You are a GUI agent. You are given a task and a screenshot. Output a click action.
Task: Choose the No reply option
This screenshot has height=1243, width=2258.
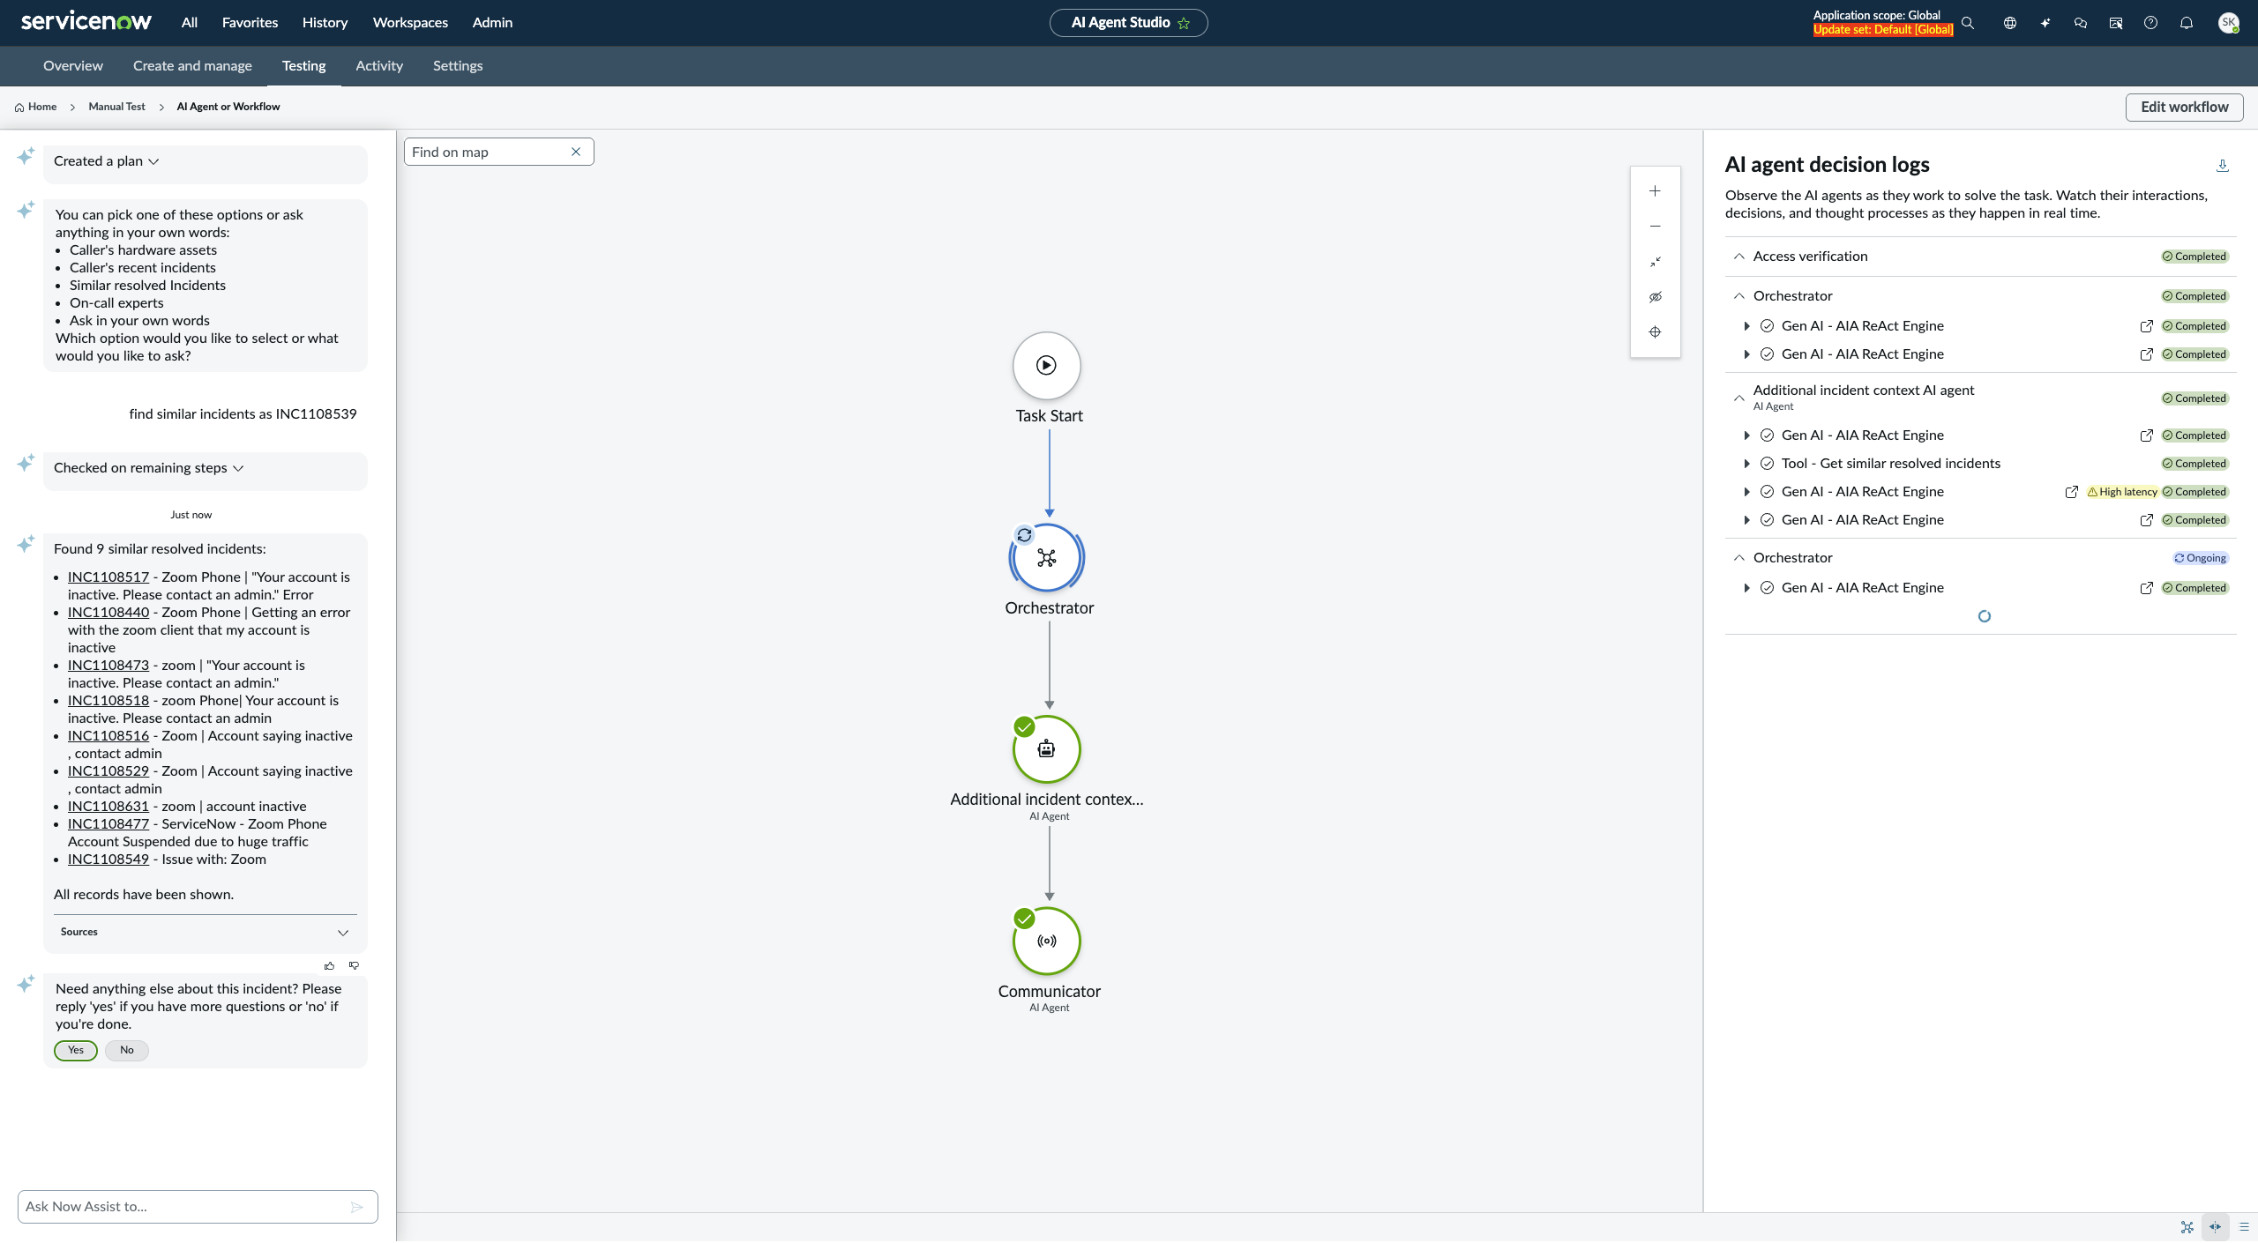pyautogui.click(x=127, y=1050)
